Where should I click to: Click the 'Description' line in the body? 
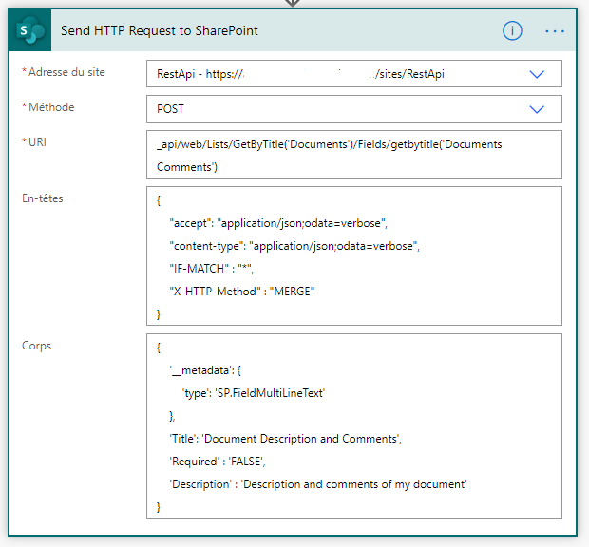coord(318,484)
